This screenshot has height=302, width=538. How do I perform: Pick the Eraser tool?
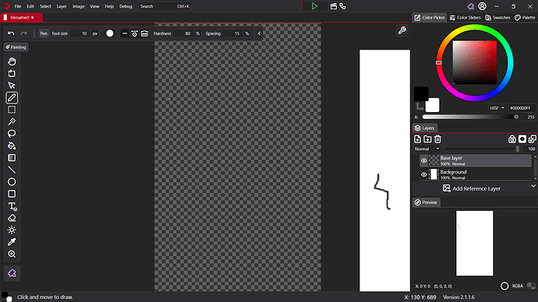point(12,218)
